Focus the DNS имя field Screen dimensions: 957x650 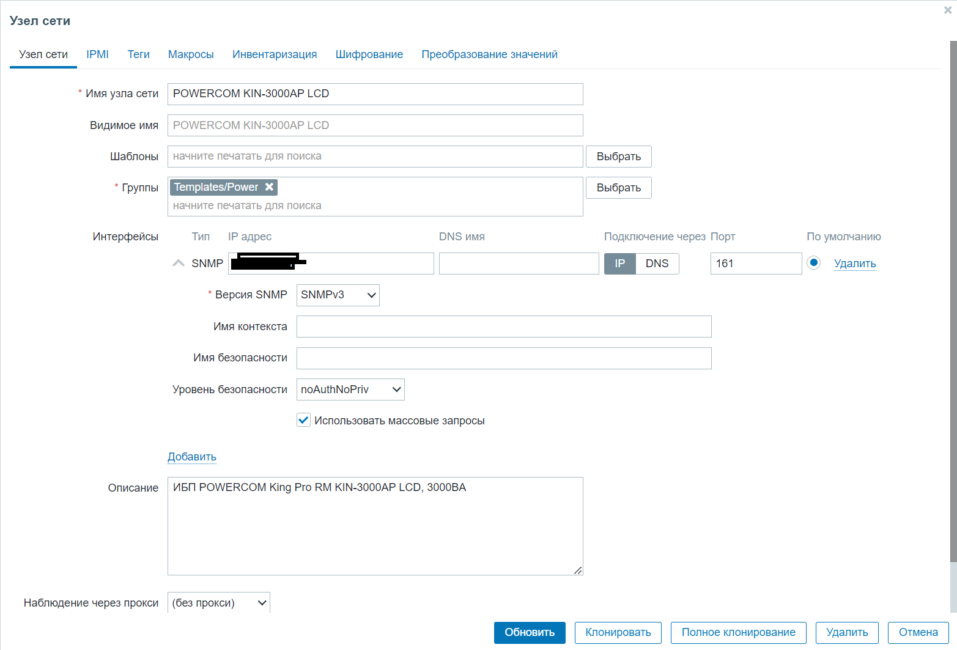519,264
